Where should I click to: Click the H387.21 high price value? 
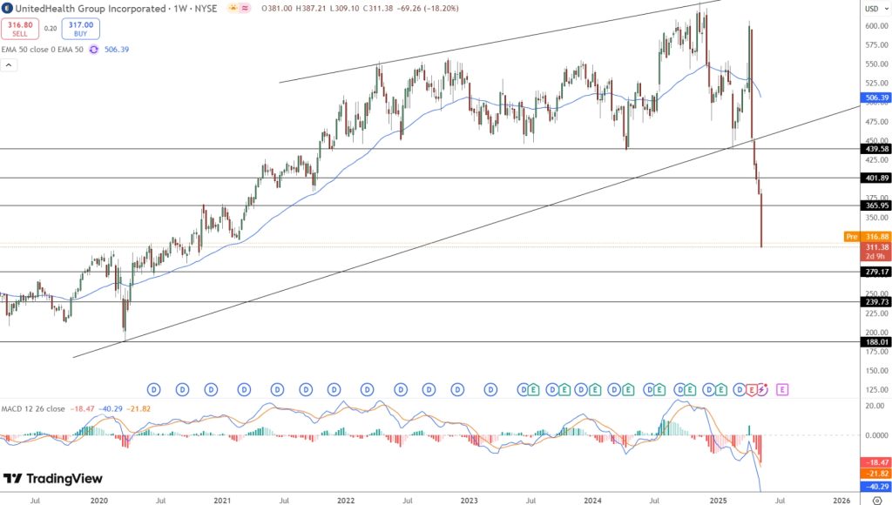pyautogui.click(x=310, y=9)
